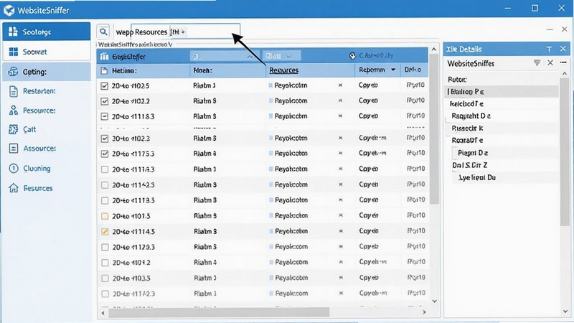
Task: Uncheck the checkbox for the row ending 102.3
Action: (105, 139)
